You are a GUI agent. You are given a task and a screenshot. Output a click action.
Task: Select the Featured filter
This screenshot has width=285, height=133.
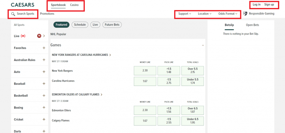point(62,25)
